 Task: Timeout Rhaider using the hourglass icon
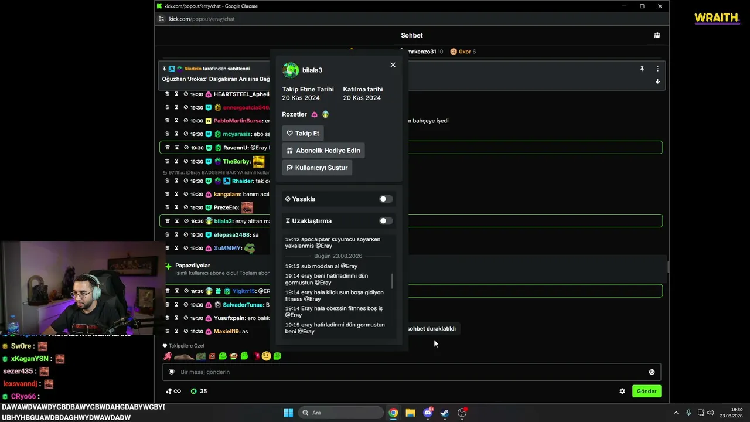coord(176,181)
